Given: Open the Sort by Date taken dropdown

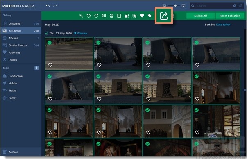Looking at the screenshot, I should click(x=223, y=25).
